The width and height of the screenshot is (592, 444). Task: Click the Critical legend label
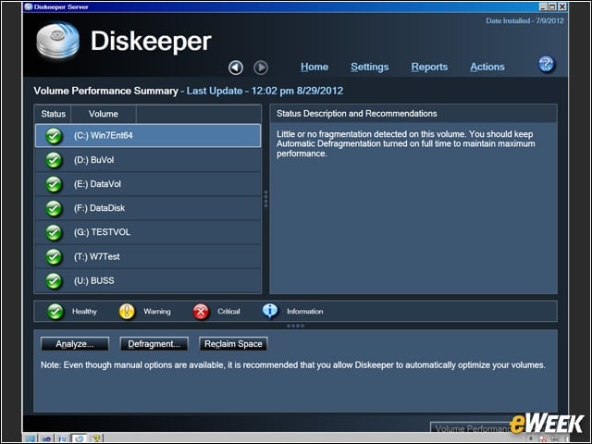(x=228, y=312)
